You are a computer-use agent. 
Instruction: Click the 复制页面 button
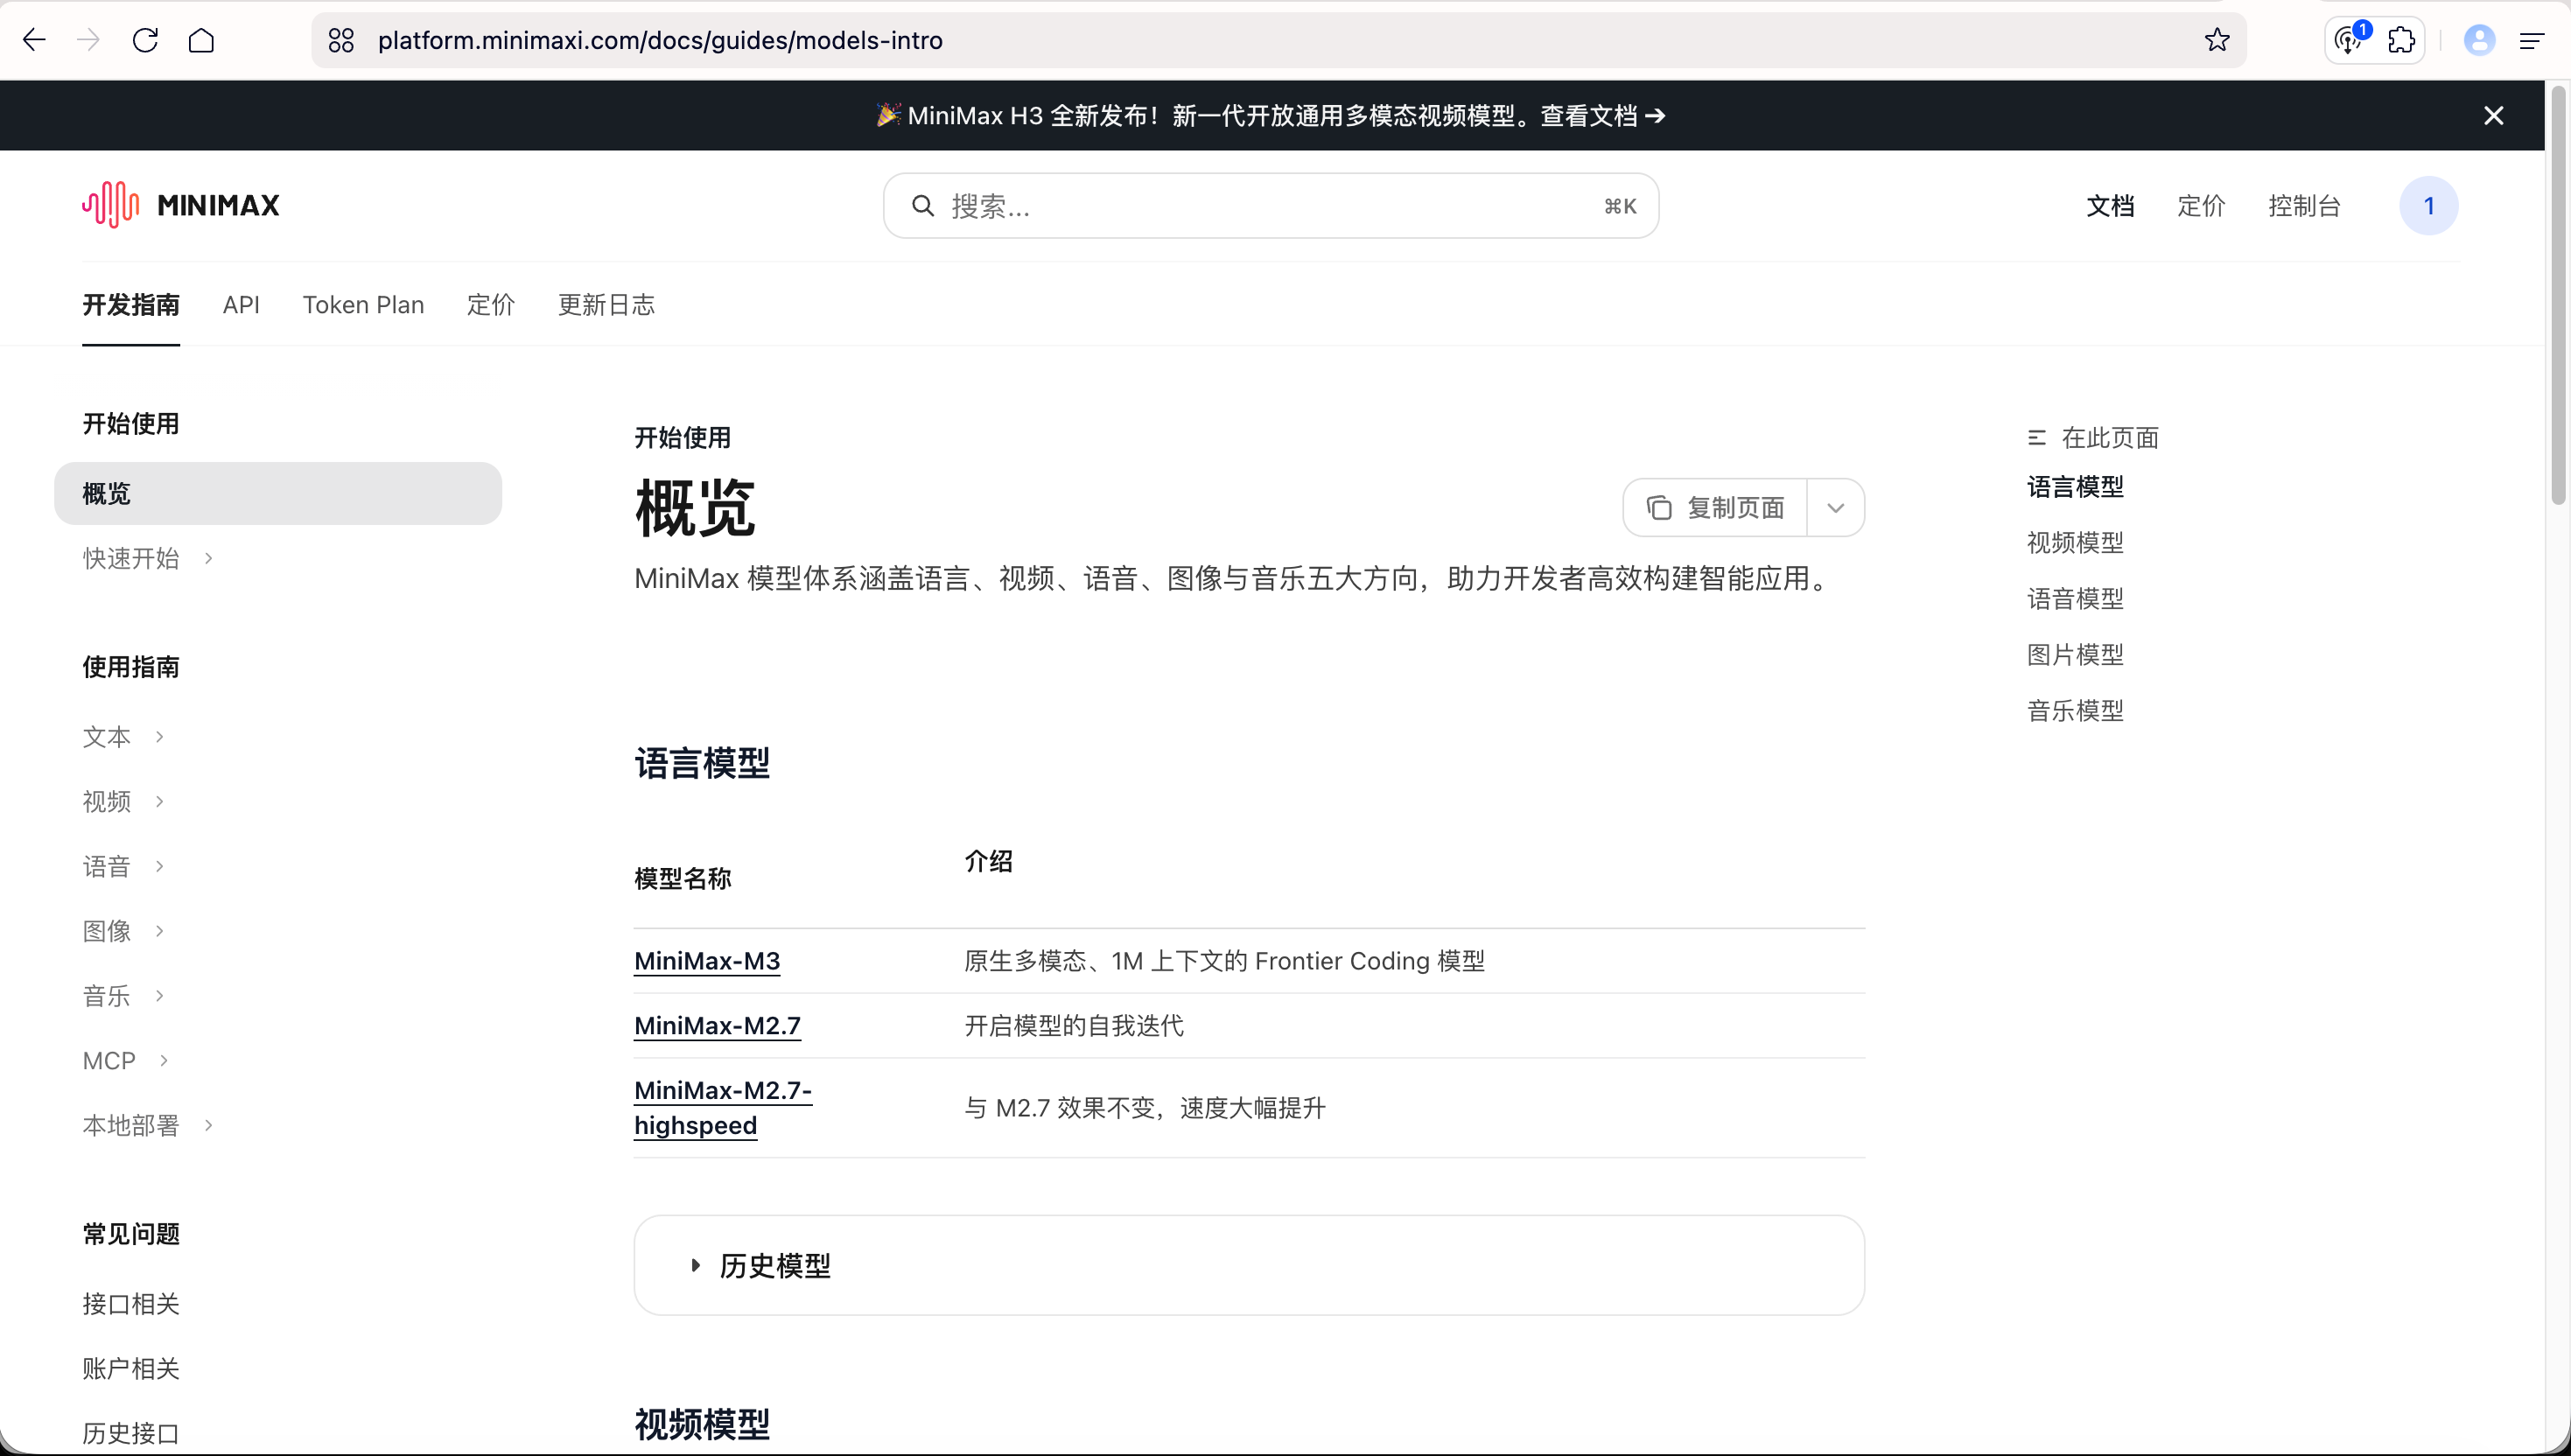coord(1716,508)
